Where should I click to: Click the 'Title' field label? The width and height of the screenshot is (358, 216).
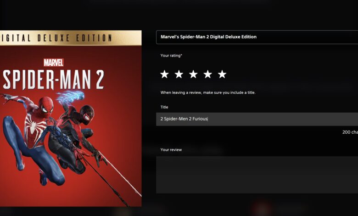pyautogui.click(x=164, y=107)
